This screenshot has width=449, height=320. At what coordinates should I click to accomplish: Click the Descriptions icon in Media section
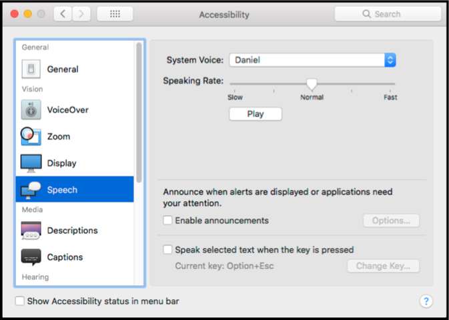point(31,230)
